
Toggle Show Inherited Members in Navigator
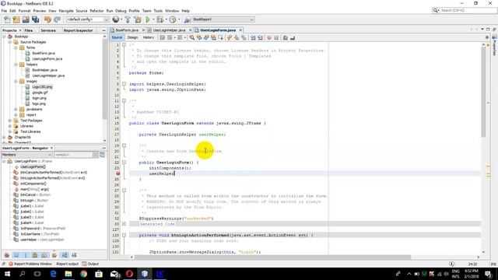[7, 255]
